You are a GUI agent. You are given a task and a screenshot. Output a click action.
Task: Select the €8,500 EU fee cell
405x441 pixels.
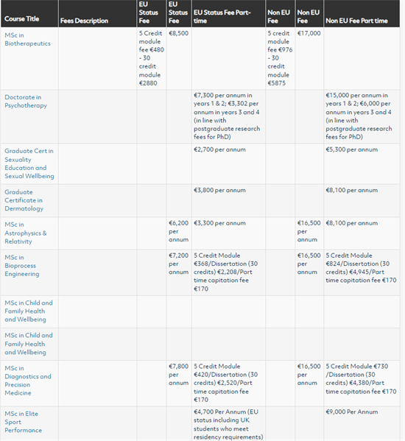pyautogui.click(x=179, y=33)
